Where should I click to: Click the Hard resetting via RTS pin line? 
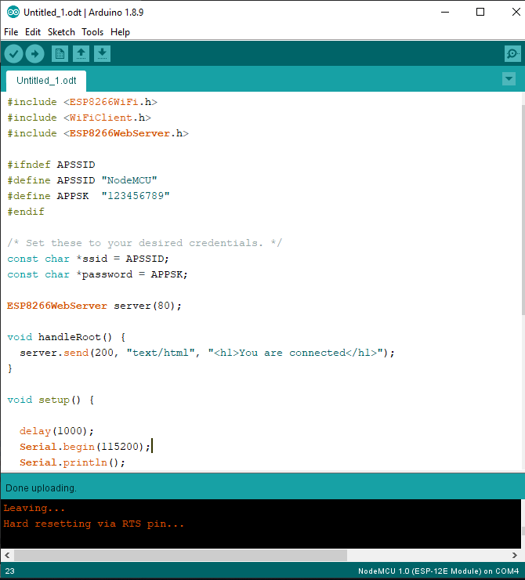point(93,524)
